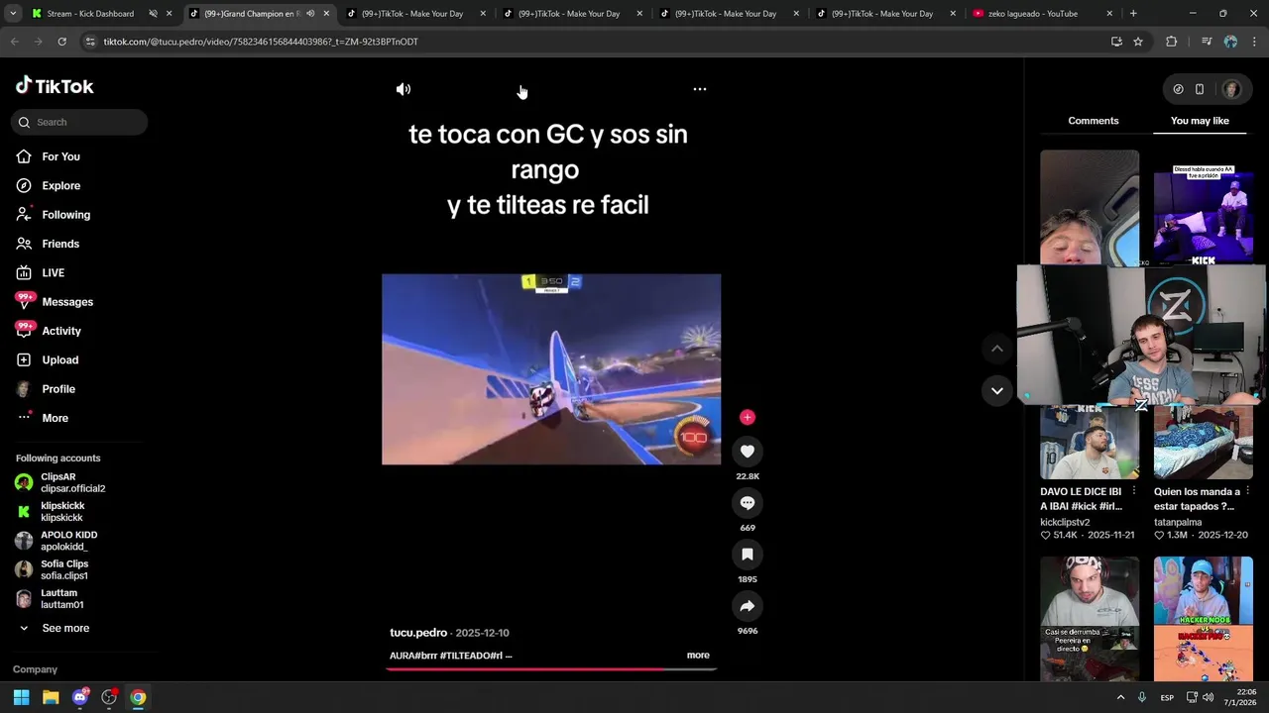Share the video using the arrow icon
This screenshot has width=1269, height=713.
(x=748, y=606)
